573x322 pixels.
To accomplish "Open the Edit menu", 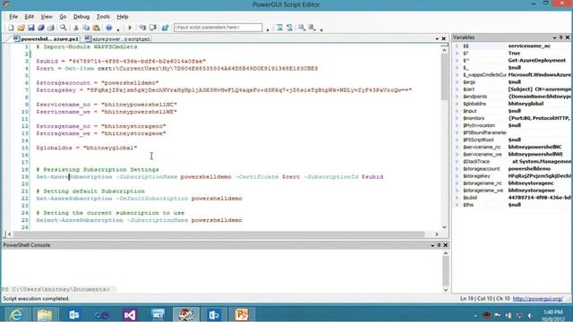I will [30, 17].
